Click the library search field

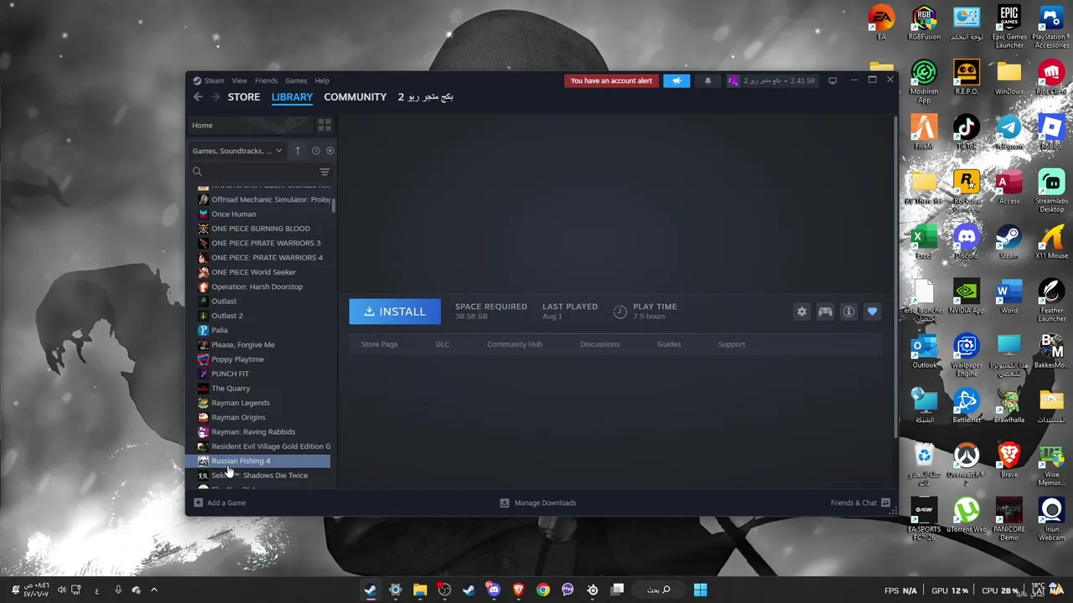256,172
